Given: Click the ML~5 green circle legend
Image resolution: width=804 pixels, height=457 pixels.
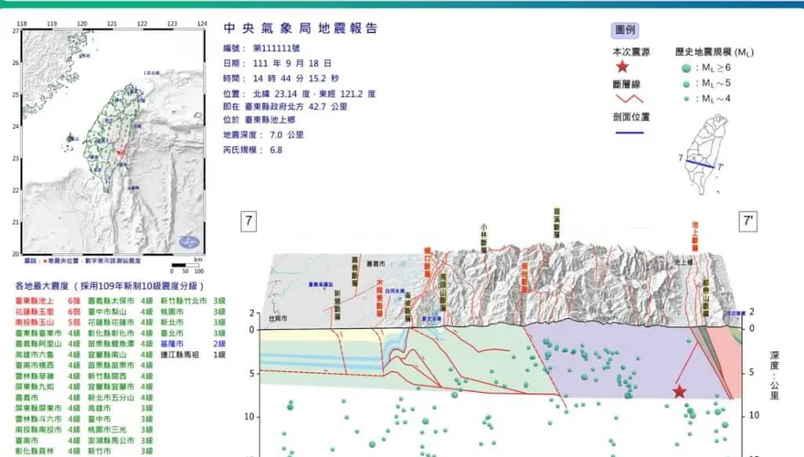Looking at the screenshot, I should coord(686,83).
